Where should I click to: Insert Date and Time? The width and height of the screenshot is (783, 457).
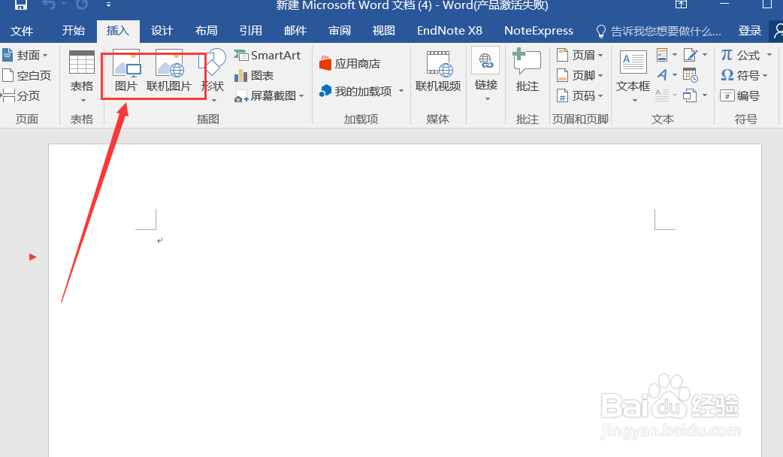(690, 75)
